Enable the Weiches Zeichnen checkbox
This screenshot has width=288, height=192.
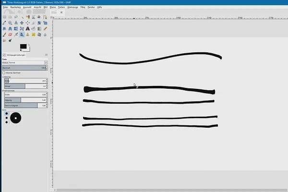[4, 72]
